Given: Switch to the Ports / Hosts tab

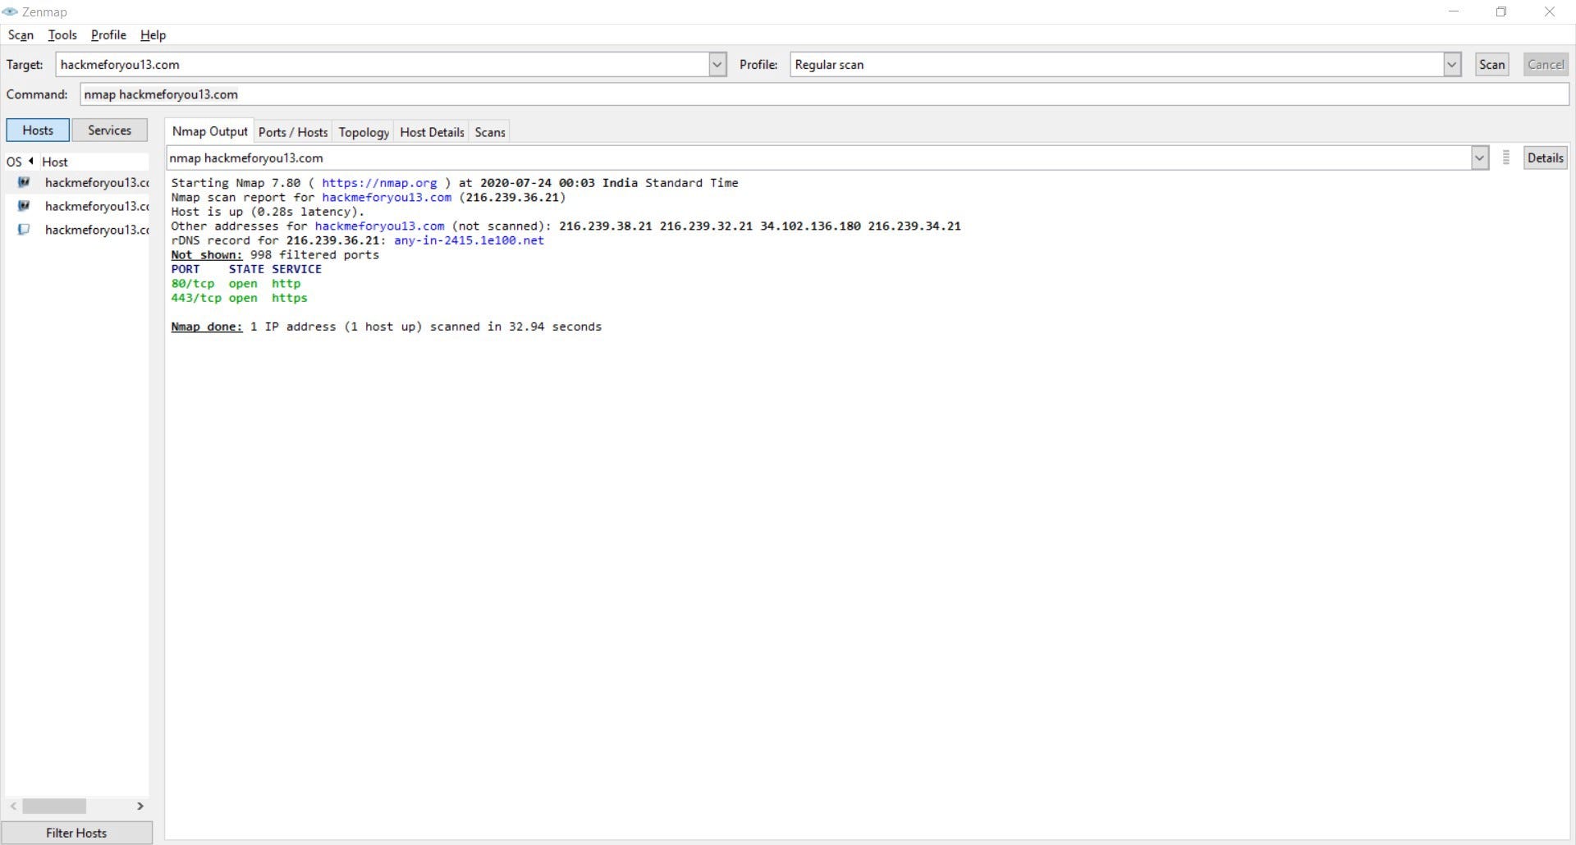Looking at the screenshot, I should click(293, 132).
